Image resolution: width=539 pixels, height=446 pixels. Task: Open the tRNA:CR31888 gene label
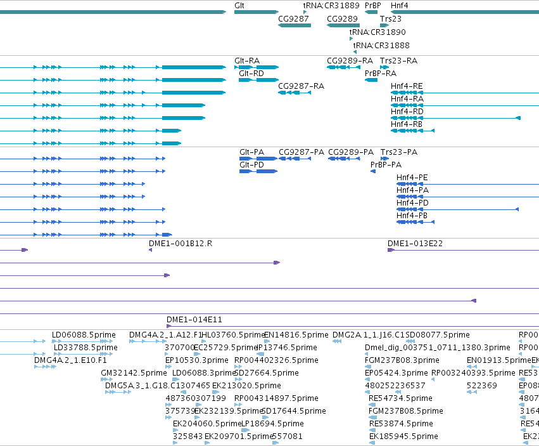381,45
